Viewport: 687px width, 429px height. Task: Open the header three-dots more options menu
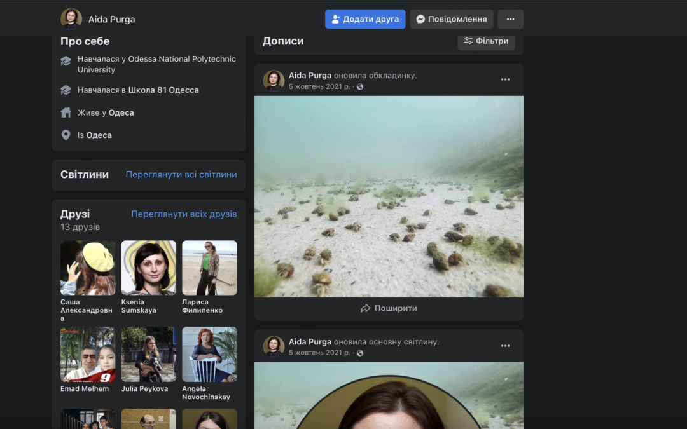pyautogui.click(x=510, y=19)
